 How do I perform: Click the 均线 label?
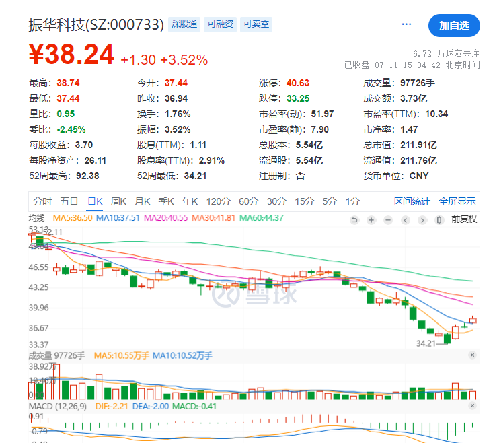point(36,218)
